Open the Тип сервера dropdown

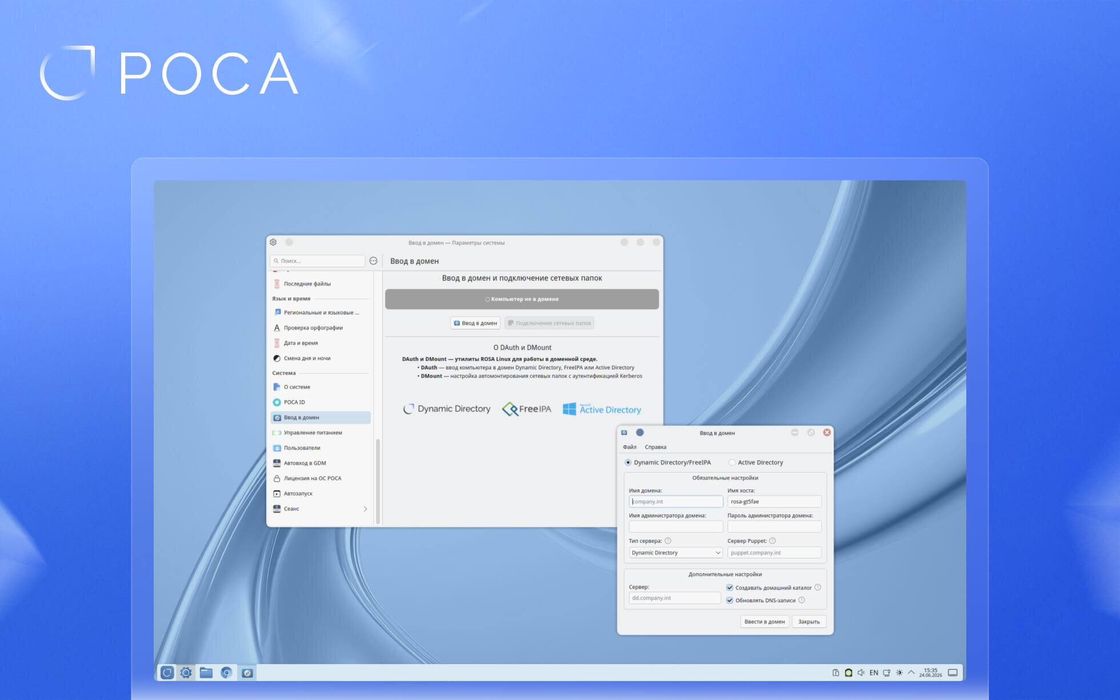click(x=676, y=553)
